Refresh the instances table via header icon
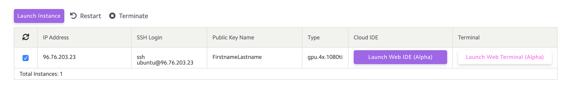Viewport: 565px width, 102px height. tap(26, 37)
